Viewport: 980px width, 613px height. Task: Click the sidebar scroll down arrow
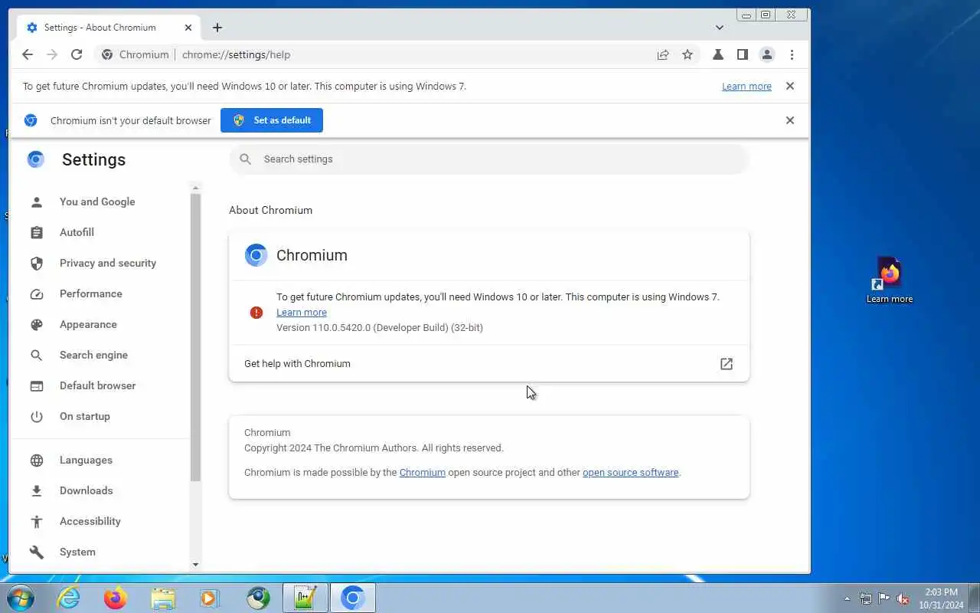click(195, 565)
